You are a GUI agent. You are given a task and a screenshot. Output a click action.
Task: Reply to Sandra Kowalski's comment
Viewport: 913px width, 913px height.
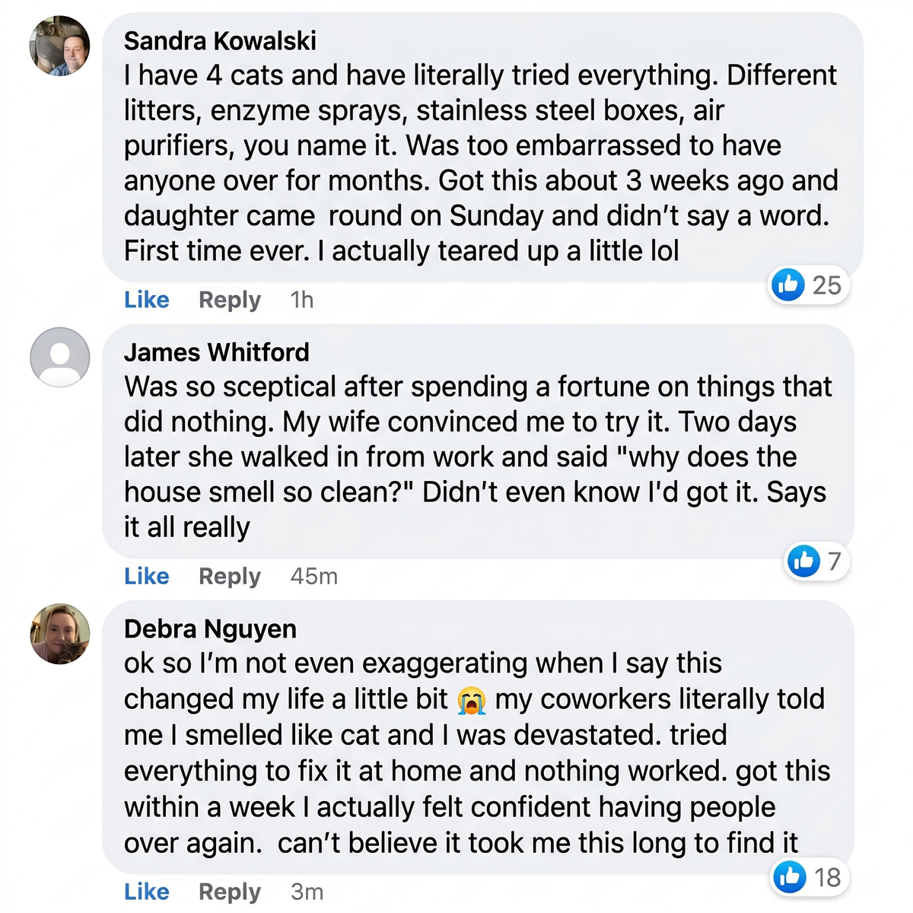click(230, 300)
